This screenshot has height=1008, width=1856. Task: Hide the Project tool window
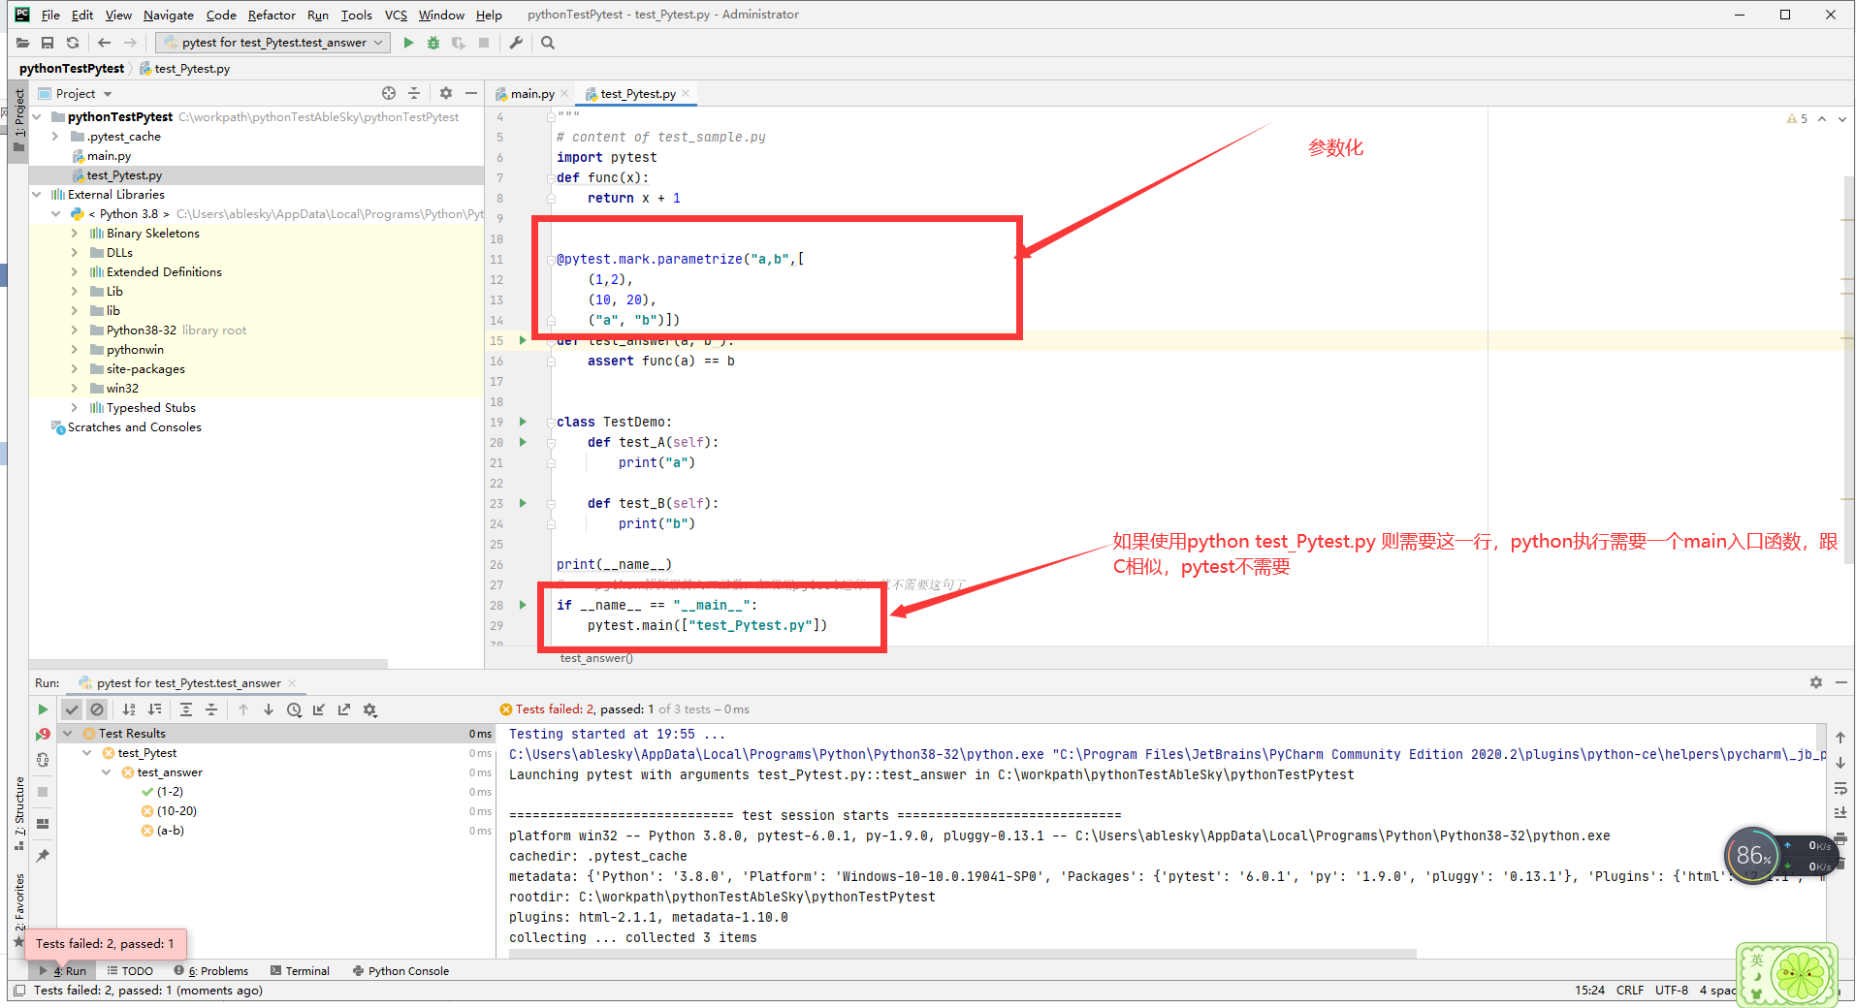471,93
